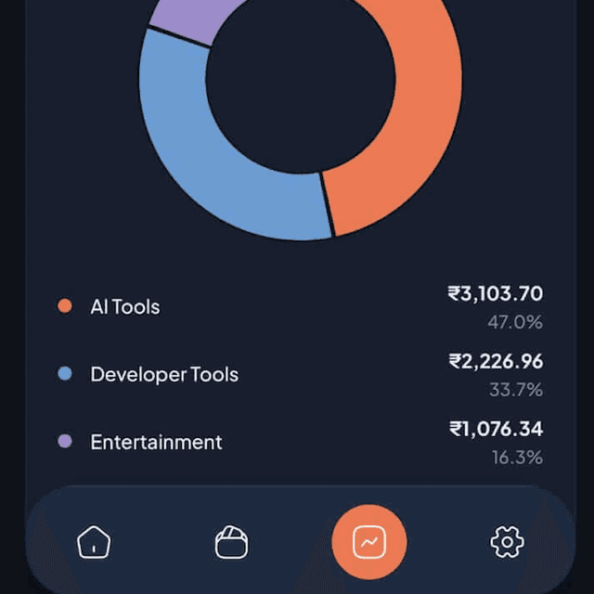
Task: Tap the ₹1,076.34 amount
Action: click(496, 429)
